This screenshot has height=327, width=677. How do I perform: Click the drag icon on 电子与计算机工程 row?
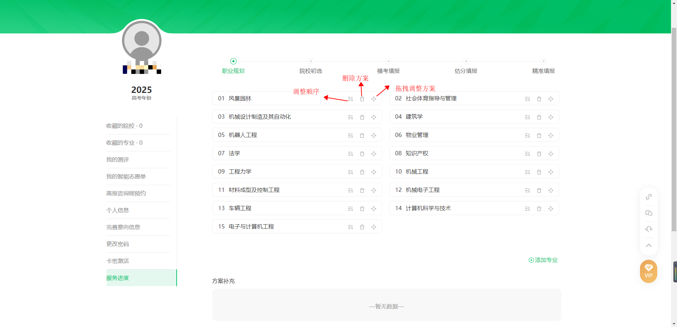374,227
